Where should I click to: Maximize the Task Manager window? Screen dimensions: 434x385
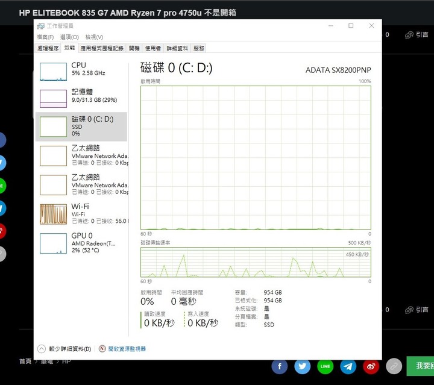pos(351,26)
